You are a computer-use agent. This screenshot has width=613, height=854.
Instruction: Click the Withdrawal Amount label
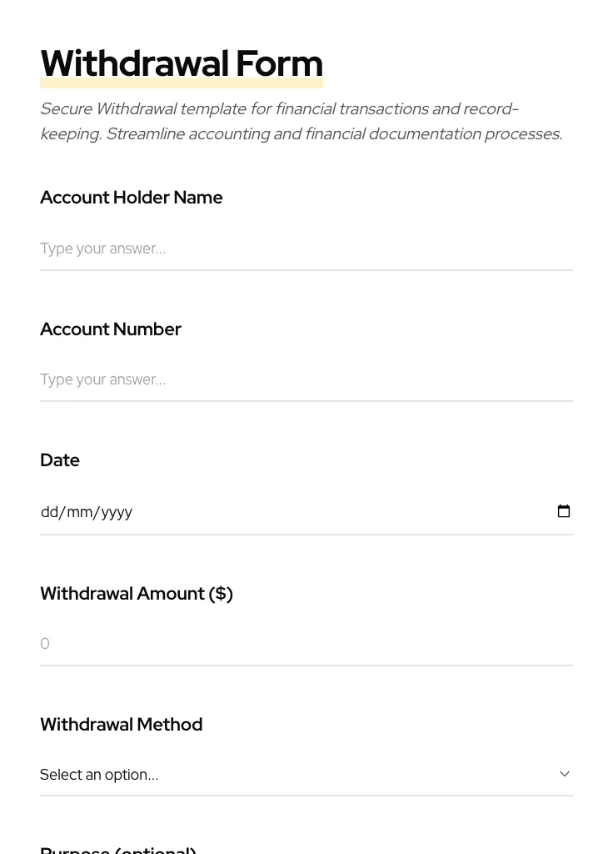(136, 593)
